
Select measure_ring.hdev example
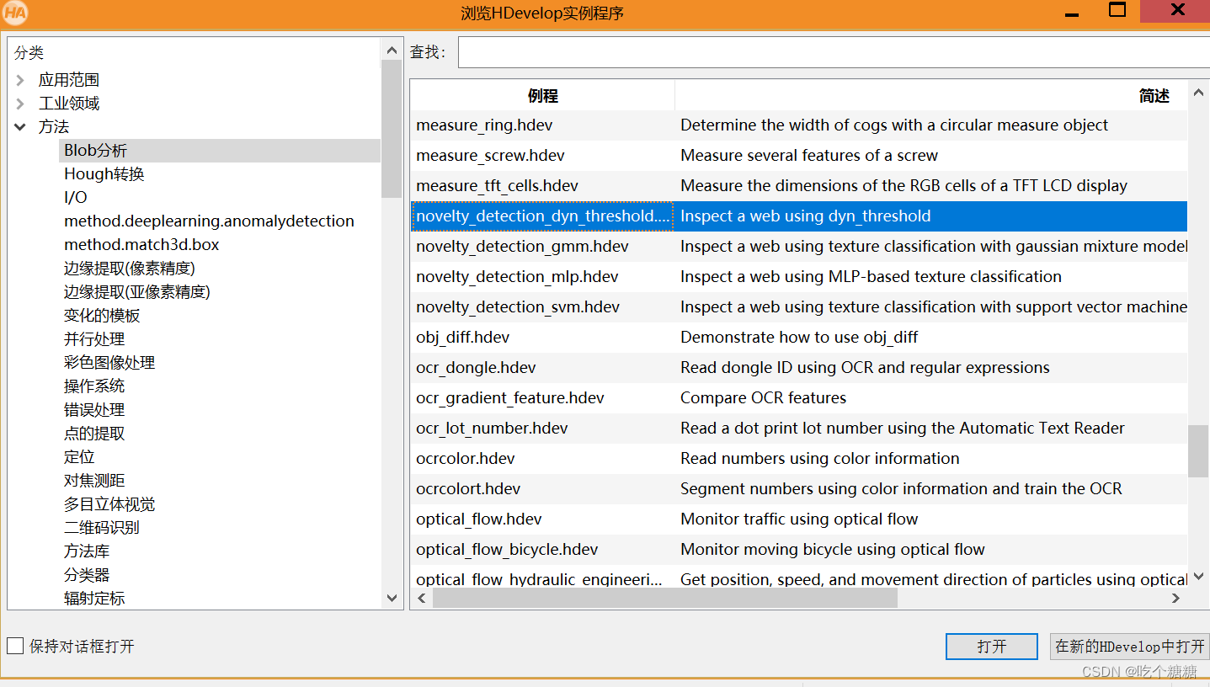coord(799,125)
